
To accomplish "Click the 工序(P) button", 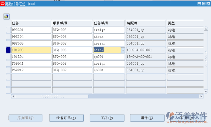I will [107, 118].
